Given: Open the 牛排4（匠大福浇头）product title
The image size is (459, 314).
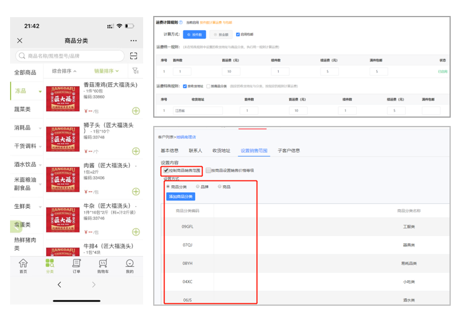Looking at the screenshot, I should [x=109, y=246].
